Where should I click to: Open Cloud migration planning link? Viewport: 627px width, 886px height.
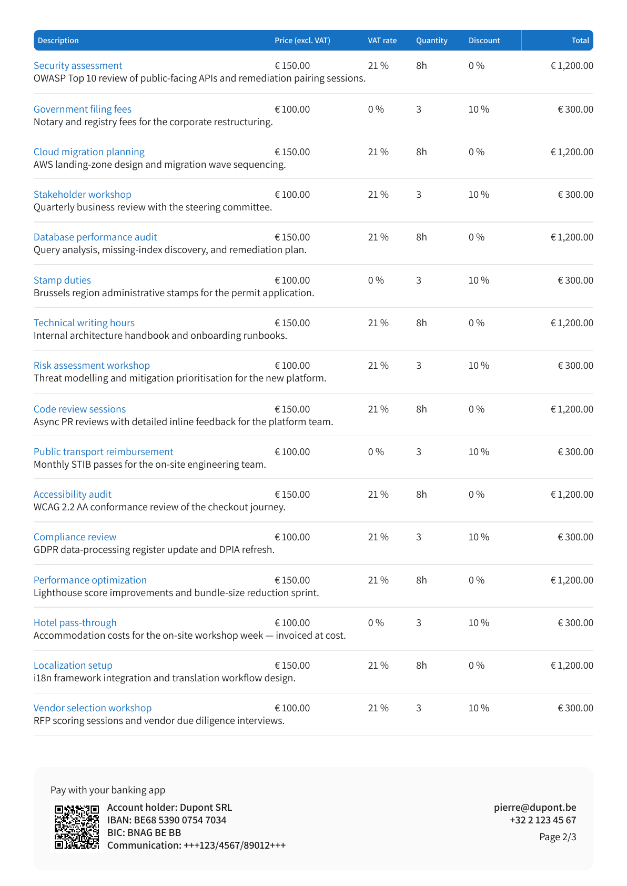pos(89,152)
